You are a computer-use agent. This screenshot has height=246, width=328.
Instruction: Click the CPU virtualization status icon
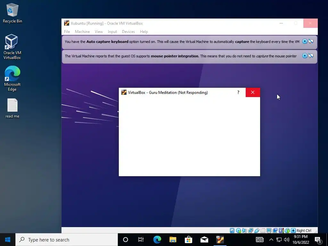[x=281, y=231]
